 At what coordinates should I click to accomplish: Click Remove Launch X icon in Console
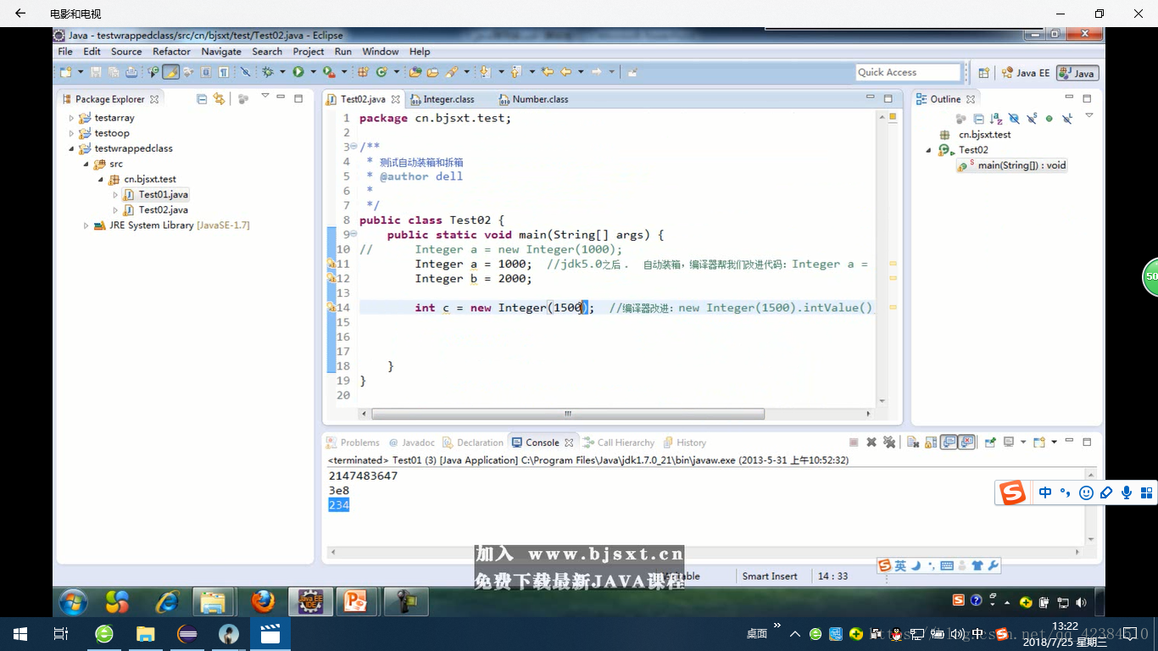(x=871, y=442)
